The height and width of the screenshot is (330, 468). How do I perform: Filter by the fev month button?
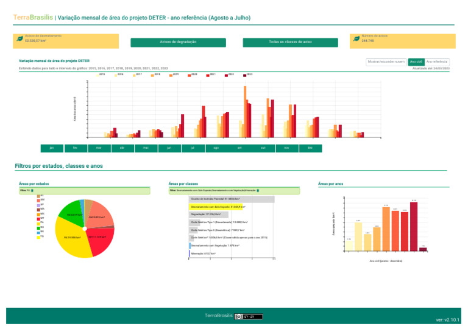(x=76, y=148)
